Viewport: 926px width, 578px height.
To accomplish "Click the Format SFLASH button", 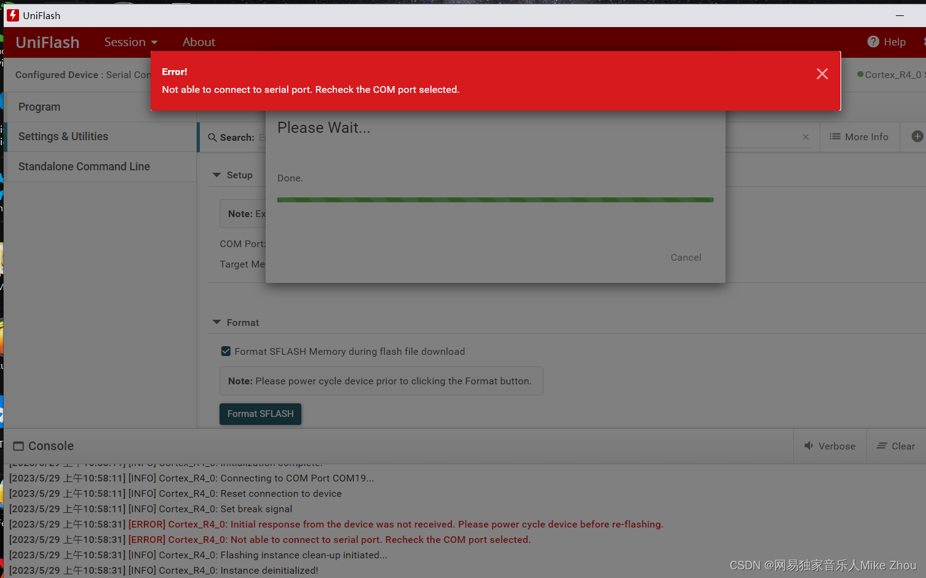I will click(260, 414).
